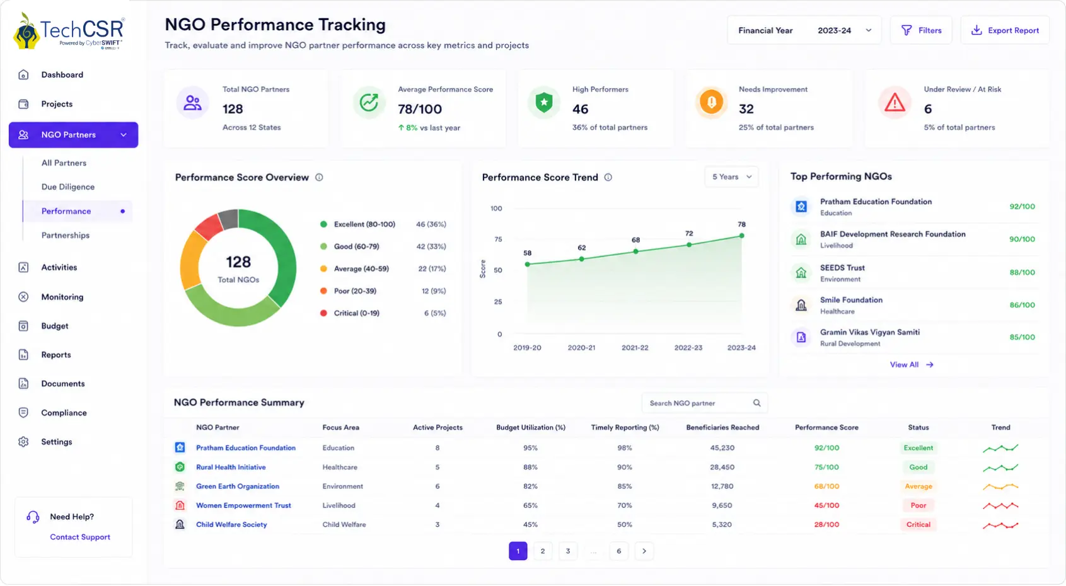Click the Monitoring sidebar icon
The height and width of the screenshot is (586, 1066).
[x=23, y=297]
